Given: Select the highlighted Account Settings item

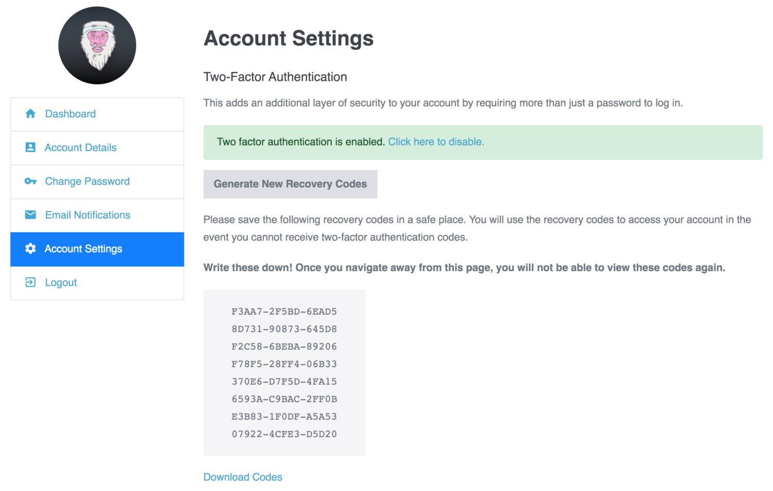Looking at the screenshot, I should 97,249.
